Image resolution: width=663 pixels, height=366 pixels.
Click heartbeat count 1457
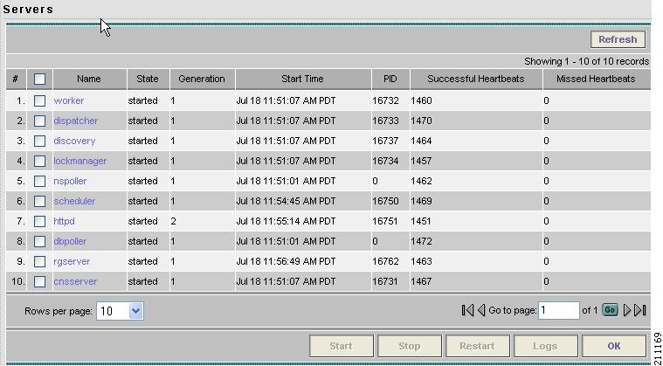tap(422, 161)
